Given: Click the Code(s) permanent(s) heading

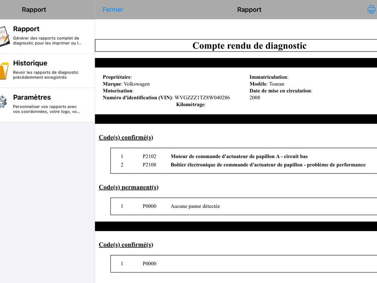Looking at the screenshot, I should point(129,187).
